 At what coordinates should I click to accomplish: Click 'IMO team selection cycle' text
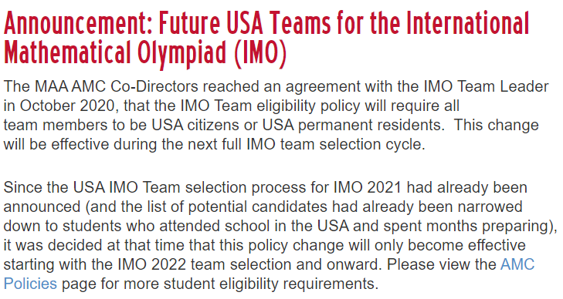point(335,144)
